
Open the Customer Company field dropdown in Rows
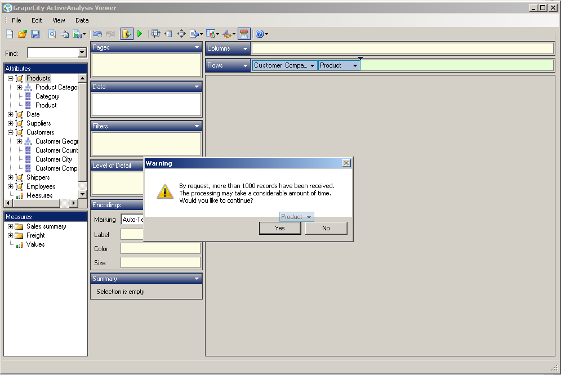[x=313, y=66]
